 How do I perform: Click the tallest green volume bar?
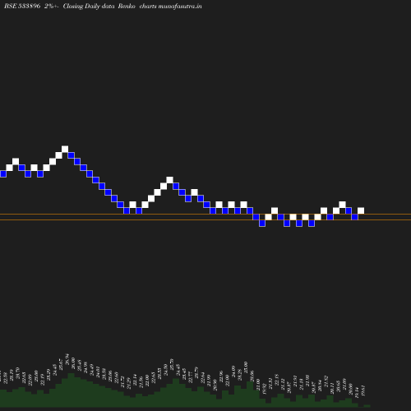click(x=71, y=390)
